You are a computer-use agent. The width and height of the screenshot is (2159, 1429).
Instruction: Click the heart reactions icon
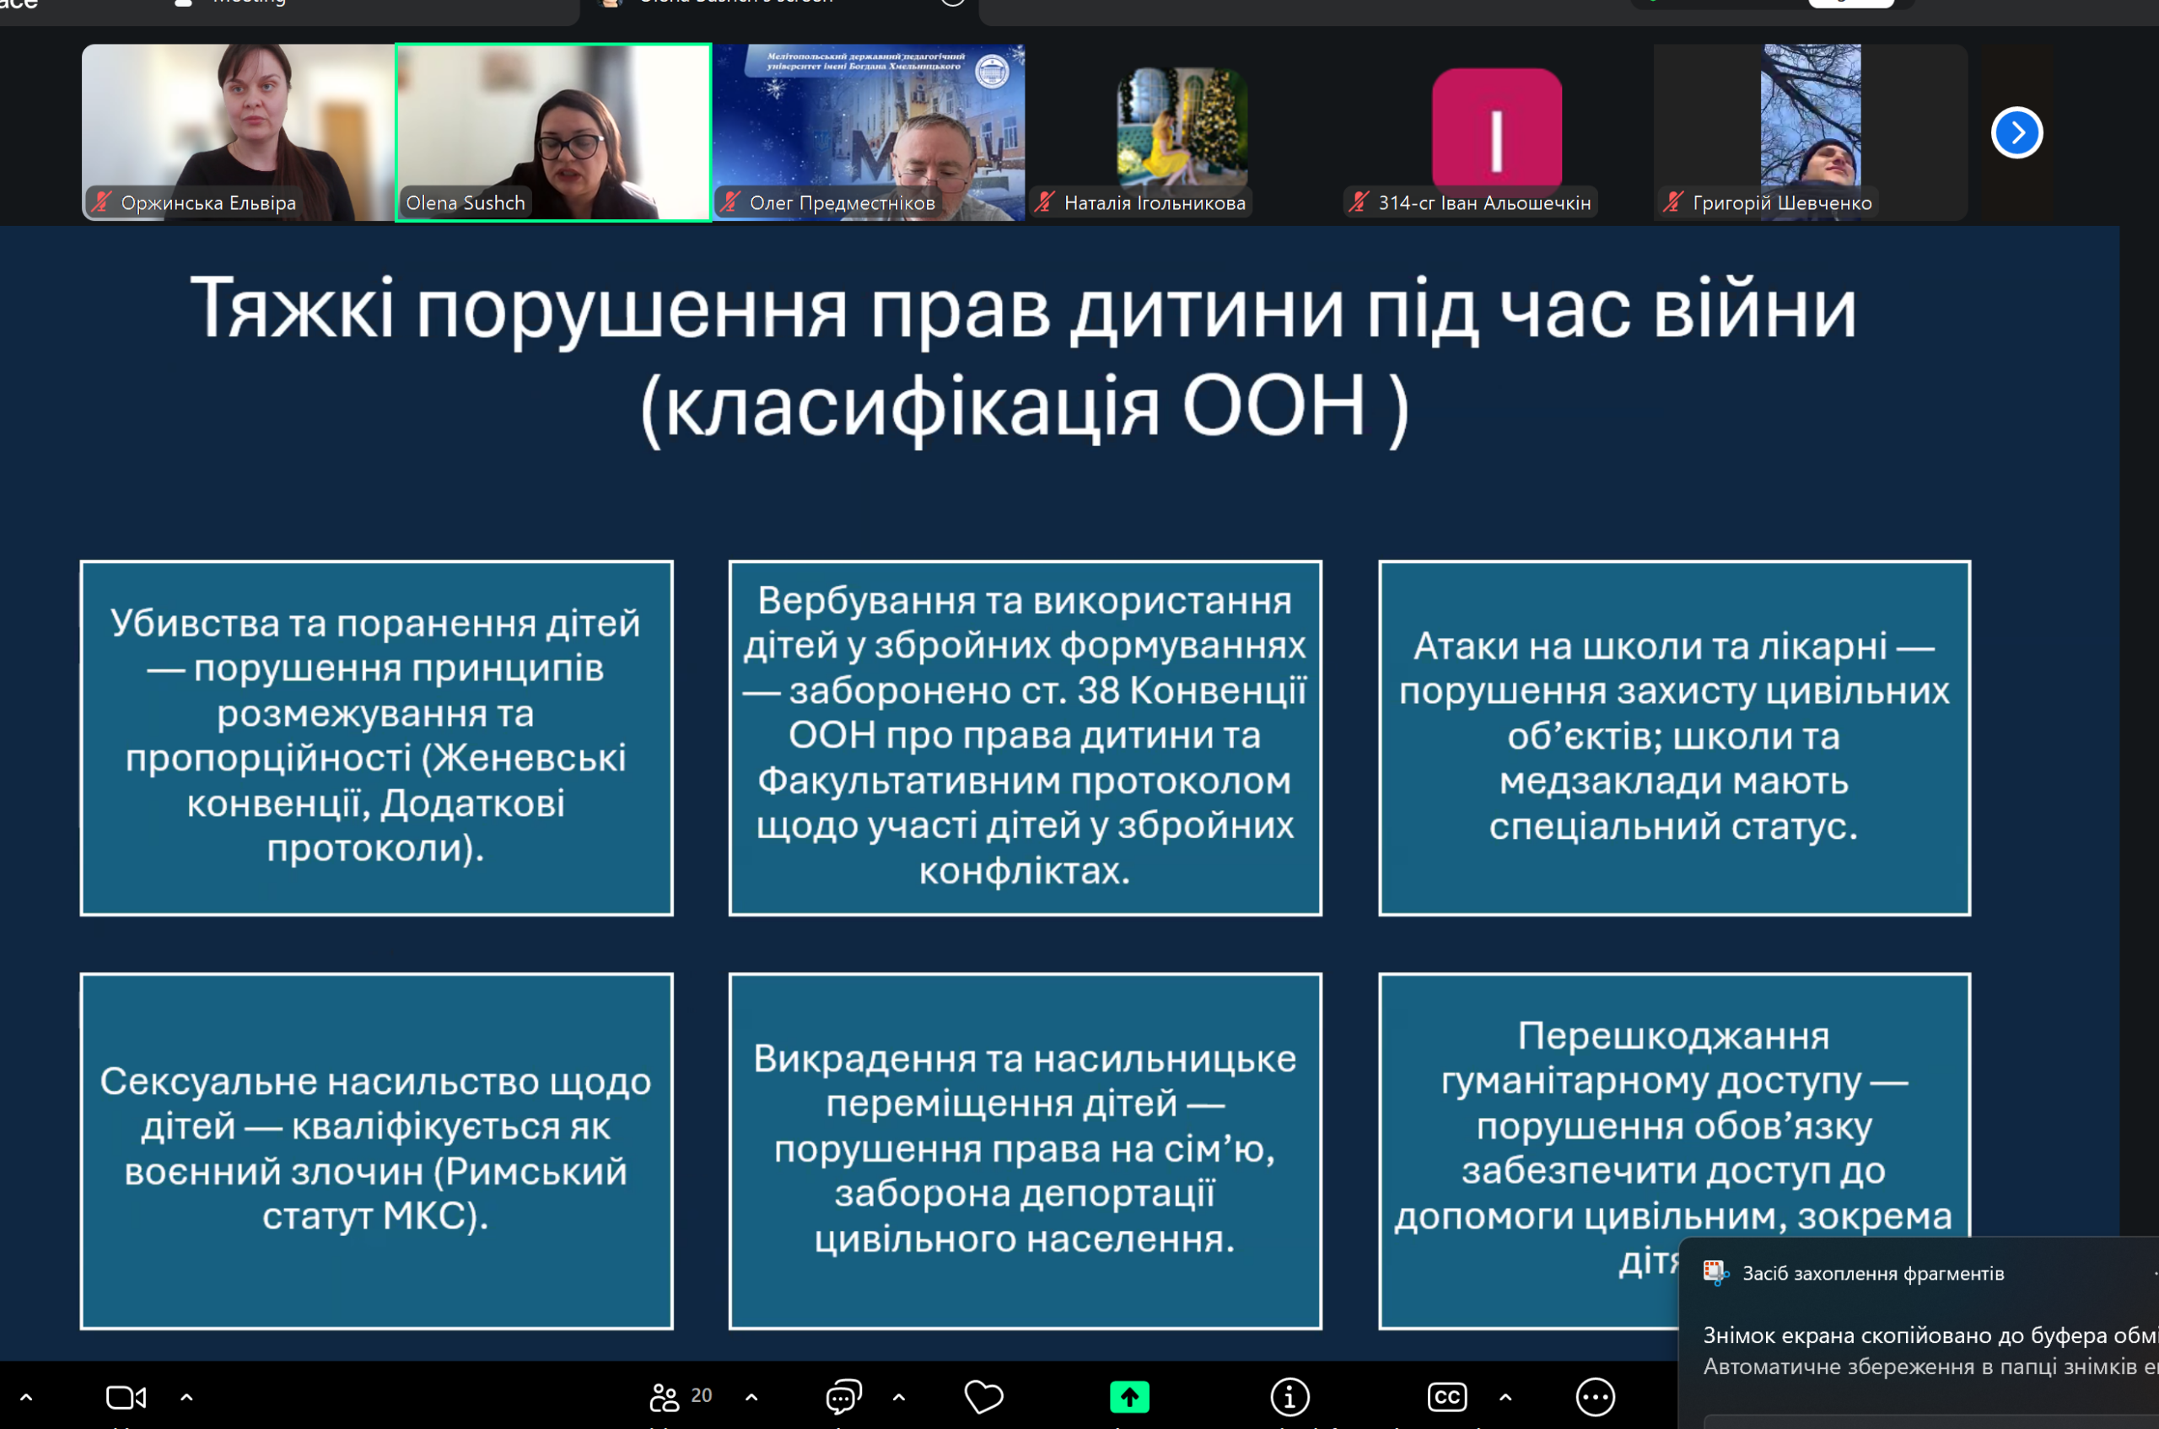tap(983, 1397)
